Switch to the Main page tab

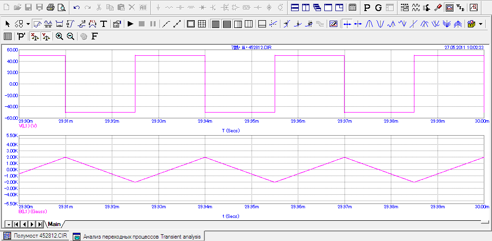[x=54, y=224]
